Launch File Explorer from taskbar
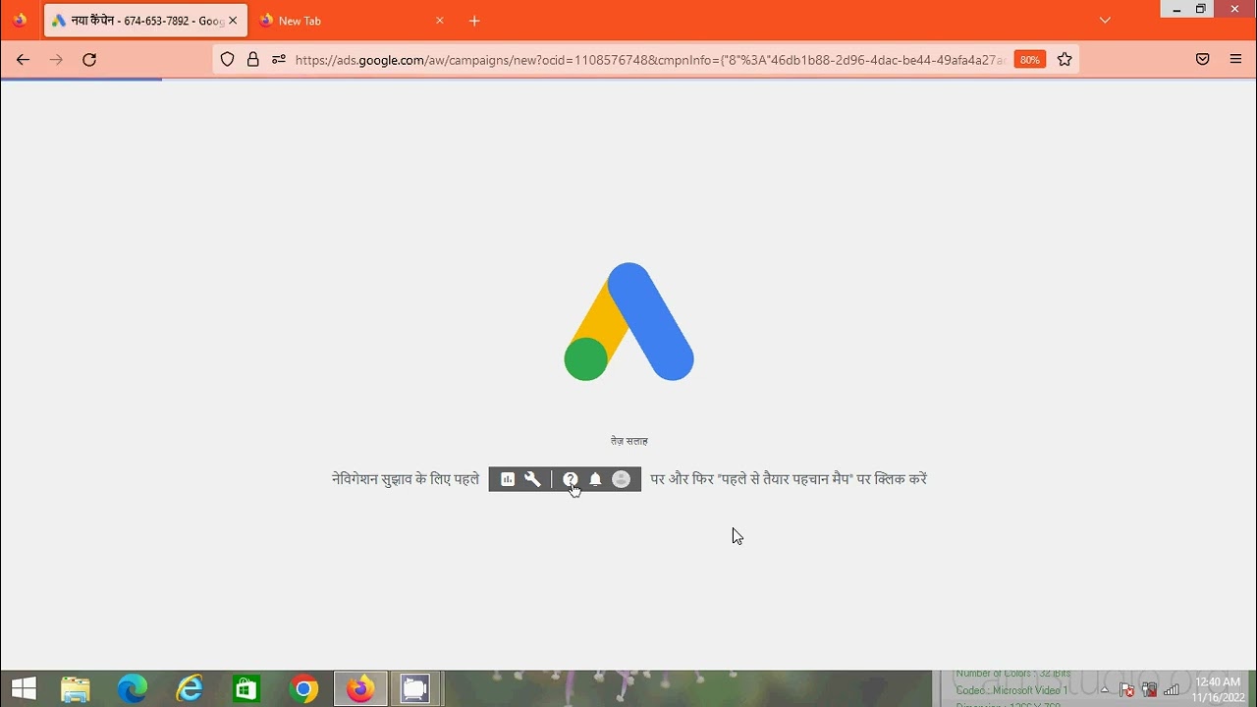 tap(76, 689)
